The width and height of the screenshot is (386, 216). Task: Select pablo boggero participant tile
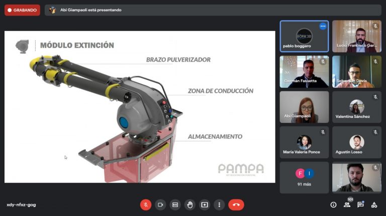click(304, 36)
